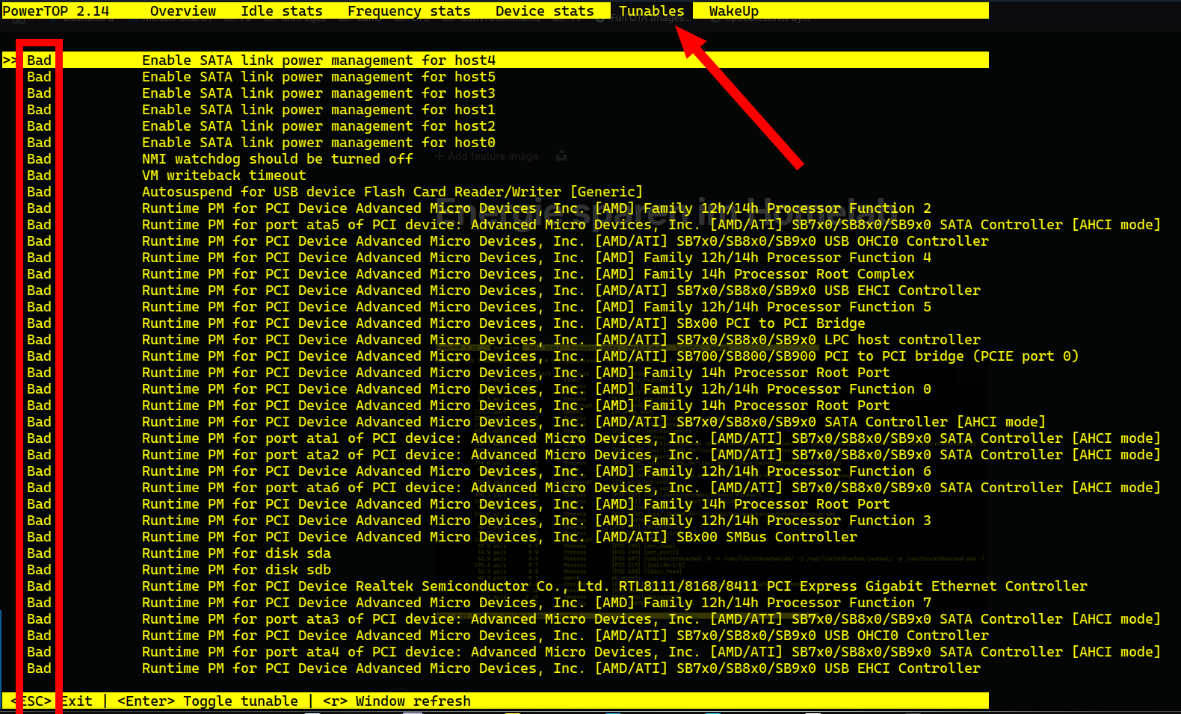The width and height of the screenshot is (1181, 714).
Task: Click the r Window refresh hint
Action: tap(397, 701)
